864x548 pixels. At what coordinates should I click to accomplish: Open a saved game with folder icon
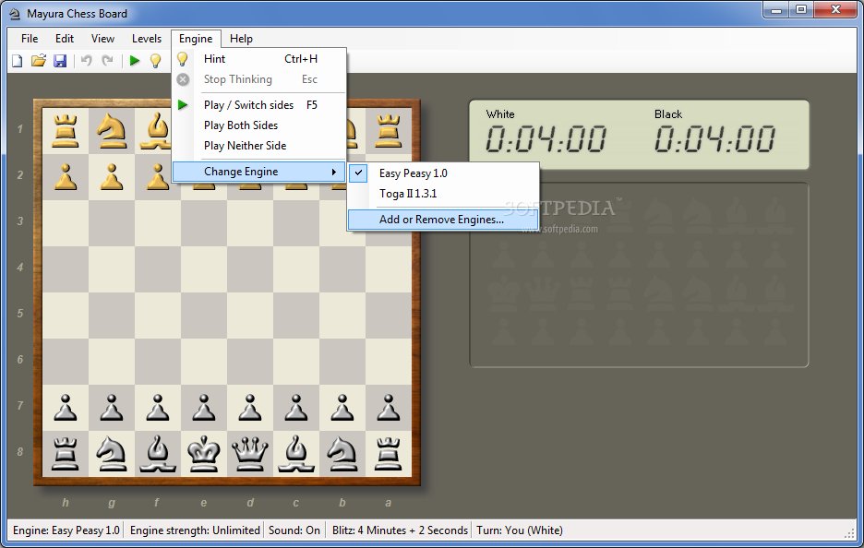[38, 61]
